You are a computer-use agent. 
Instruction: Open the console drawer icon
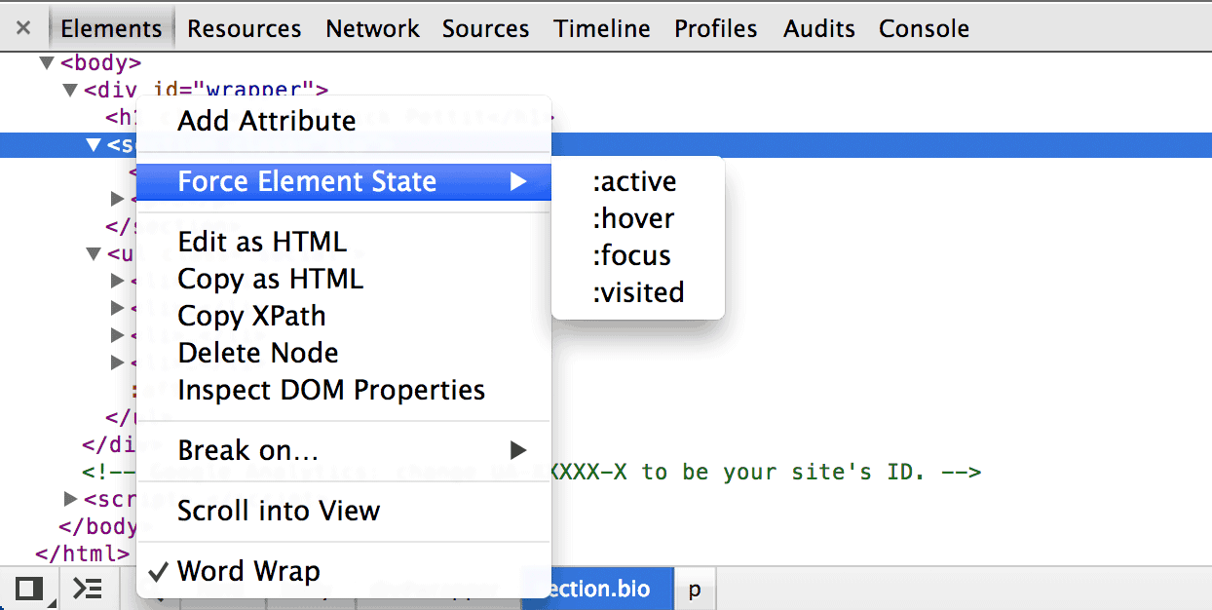click(87, 589)
